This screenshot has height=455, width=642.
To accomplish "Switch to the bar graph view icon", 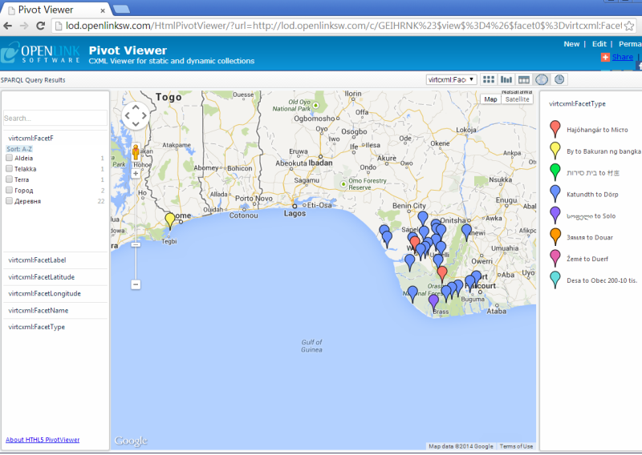I will (x=506, y=79).
